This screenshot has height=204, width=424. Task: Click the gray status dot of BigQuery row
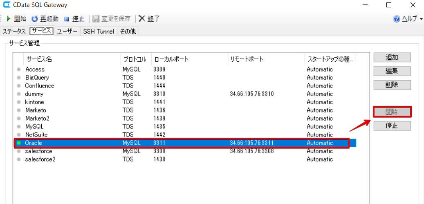19,78
